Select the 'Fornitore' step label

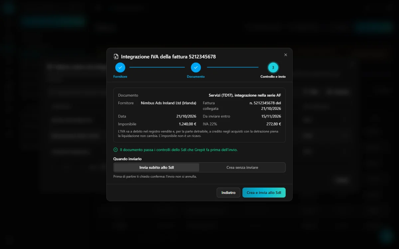click(x=120, y=77)
